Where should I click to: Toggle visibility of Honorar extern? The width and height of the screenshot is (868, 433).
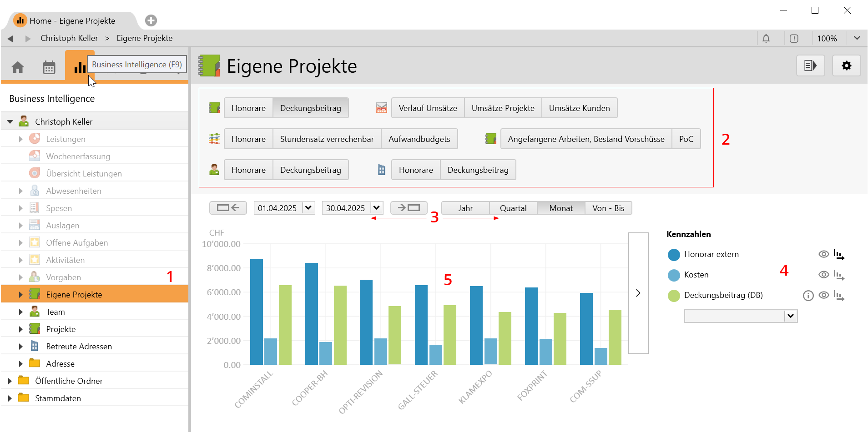click(823, 254)
